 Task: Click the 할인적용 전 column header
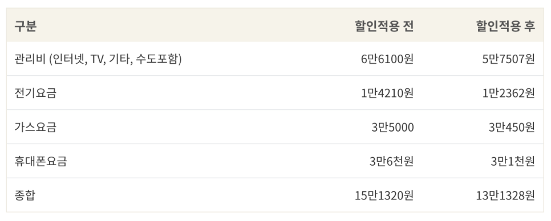coord(384,26)
